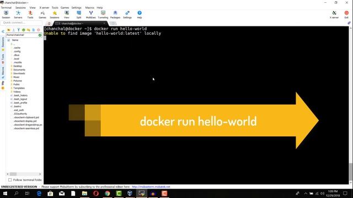353x198 pixels.
Task: Open the Sftp side tab
Action: (x=3, y=85)
